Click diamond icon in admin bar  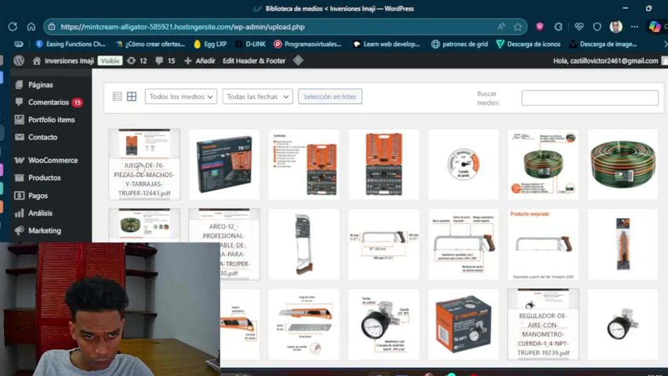coord(298,61)
